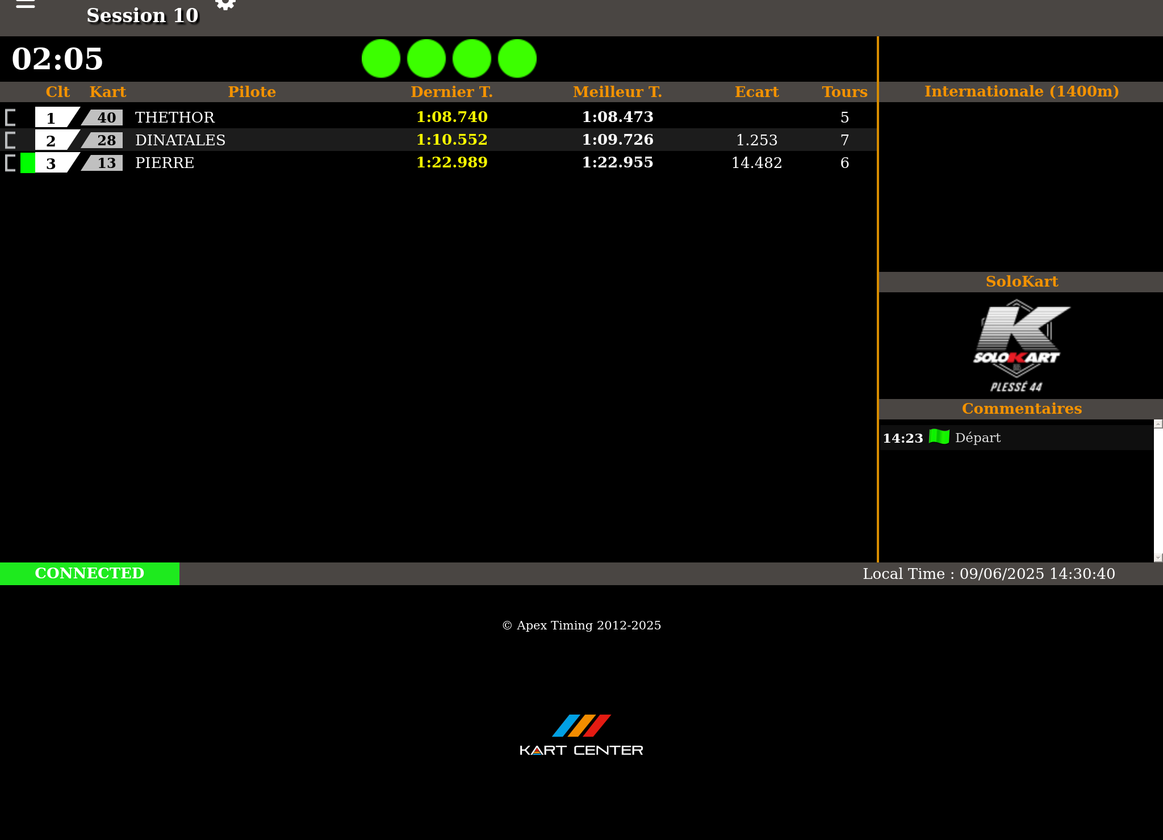Toggle the bracket marker for THETHOR
This screenshot has height=840, width=1163.
(x=10, y=117)
